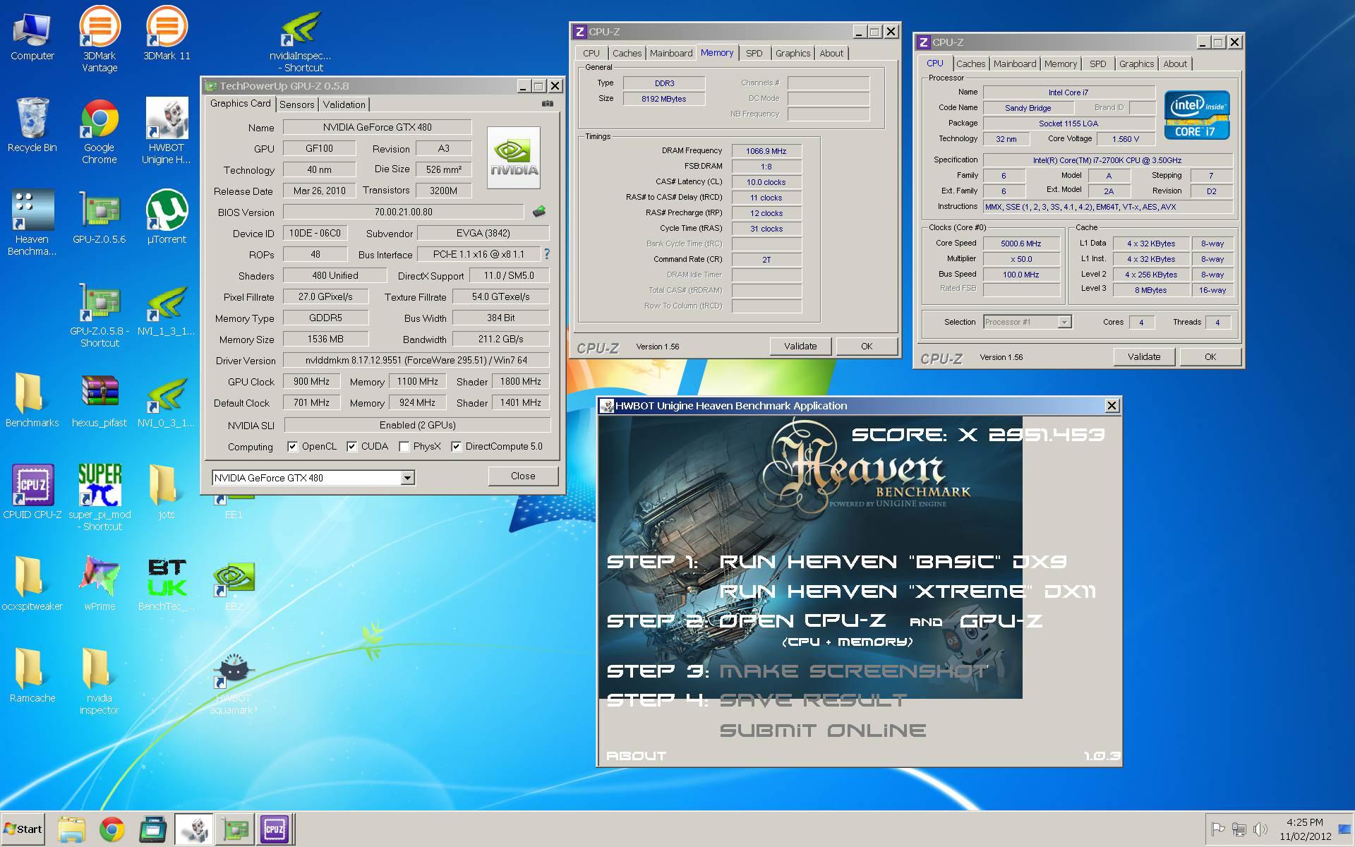This screenshot has height=847, width=1355.
Task: Open HWBOT Unigine Heaven desktop icon
Action: pyautogui.click(x=167, y=131)
